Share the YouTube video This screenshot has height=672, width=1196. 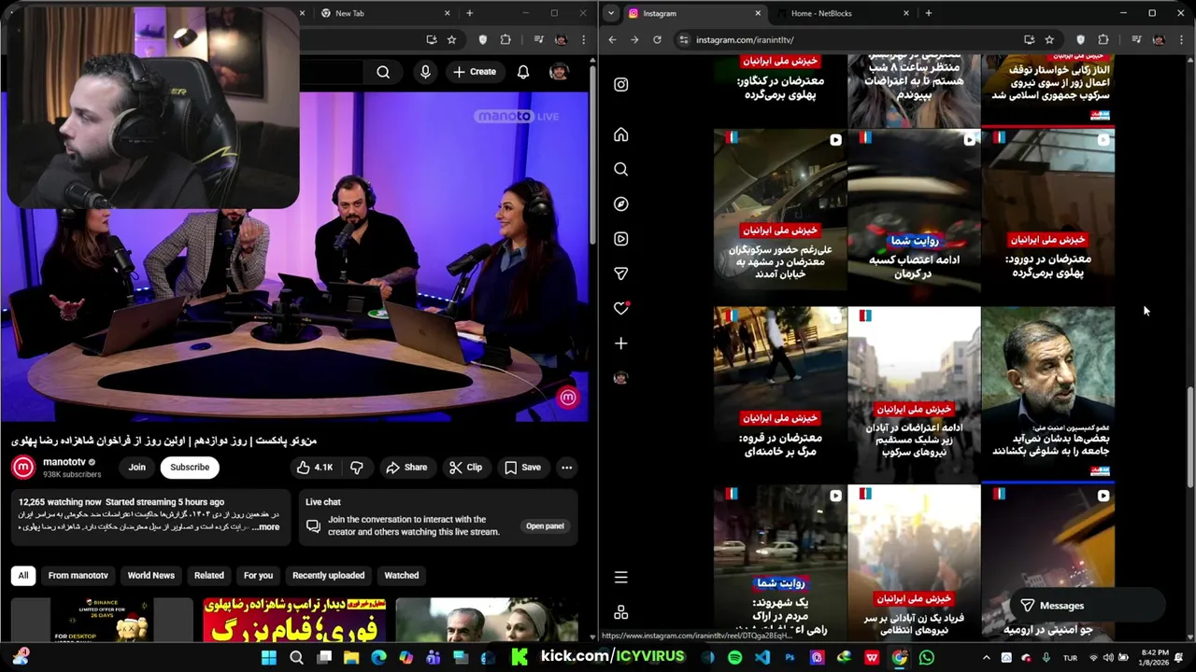(x=406, y=468)
